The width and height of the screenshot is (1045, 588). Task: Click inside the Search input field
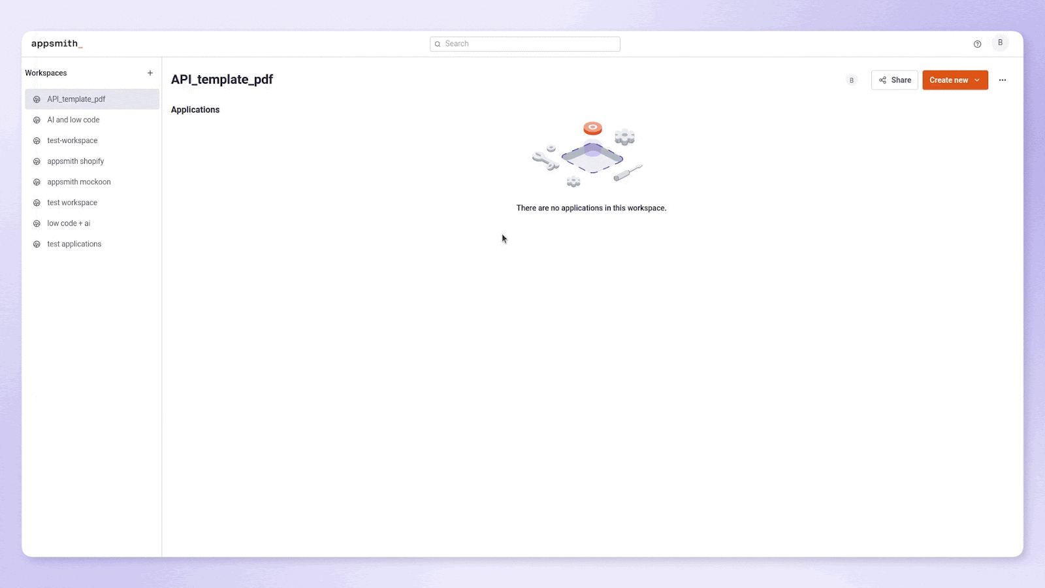[x=524, y=44]
